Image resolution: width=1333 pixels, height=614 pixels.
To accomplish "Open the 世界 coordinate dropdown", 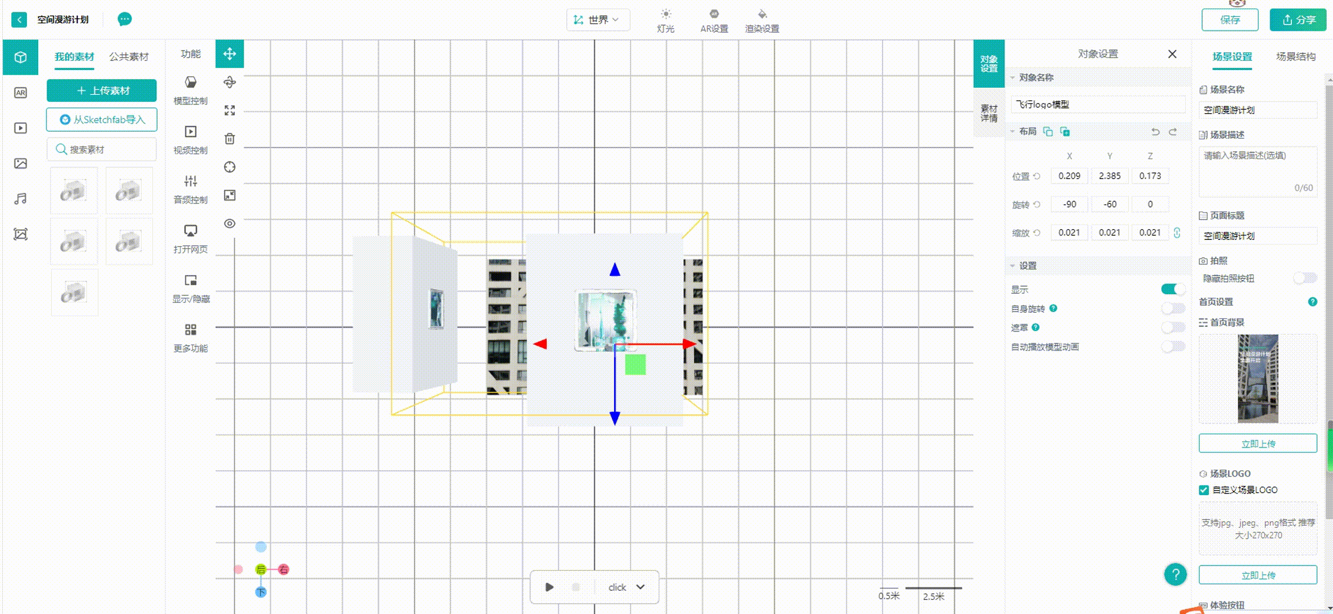I will pyautogui.click(x=598, y=20).
